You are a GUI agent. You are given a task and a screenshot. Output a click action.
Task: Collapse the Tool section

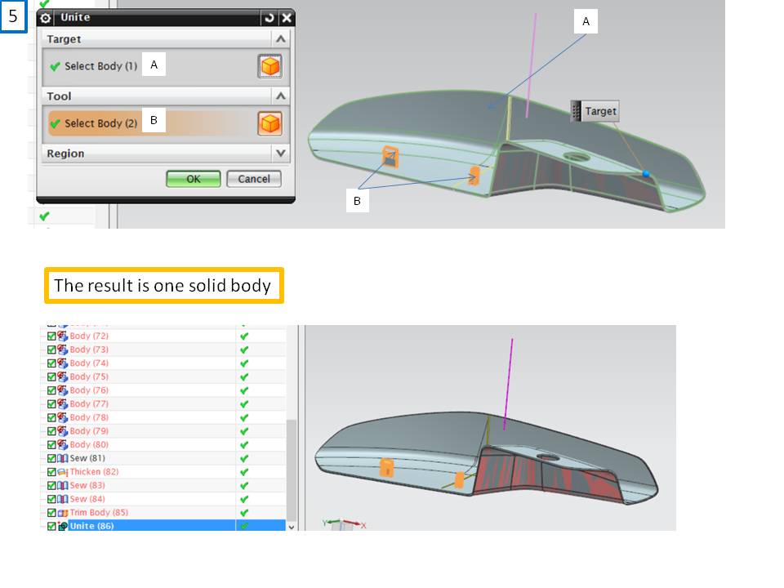pyautogui.click(x=280, y=96)
